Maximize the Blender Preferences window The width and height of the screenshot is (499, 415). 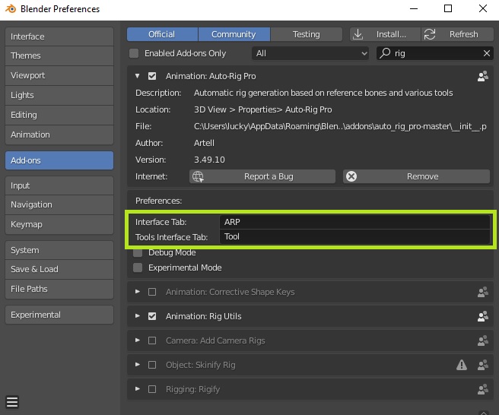pos(448,8)
